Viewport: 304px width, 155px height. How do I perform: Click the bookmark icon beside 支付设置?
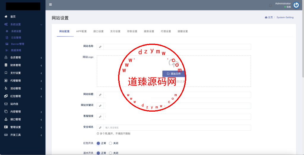[x=6, y=73]
